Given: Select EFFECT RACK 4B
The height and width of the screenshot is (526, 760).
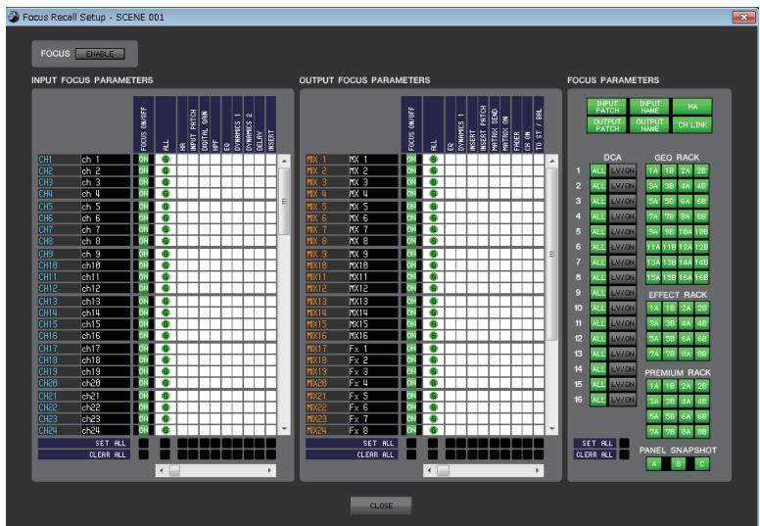Looking at the screenshot, I should point(701,323).
